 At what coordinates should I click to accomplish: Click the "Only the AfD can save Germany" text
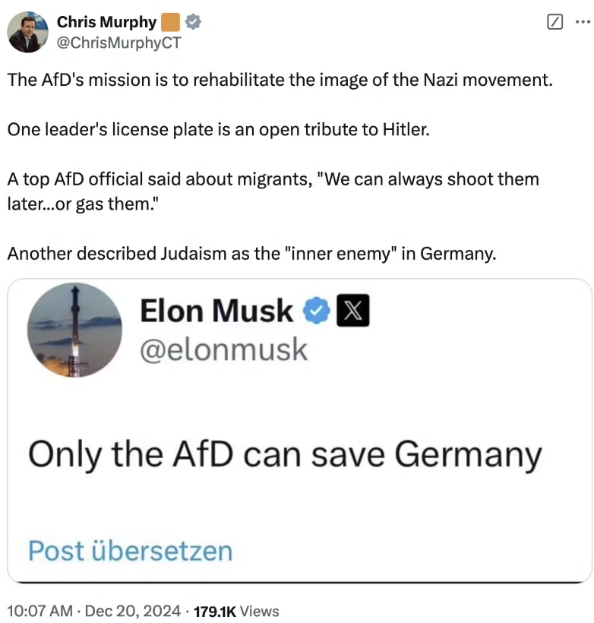pos(285,455)
